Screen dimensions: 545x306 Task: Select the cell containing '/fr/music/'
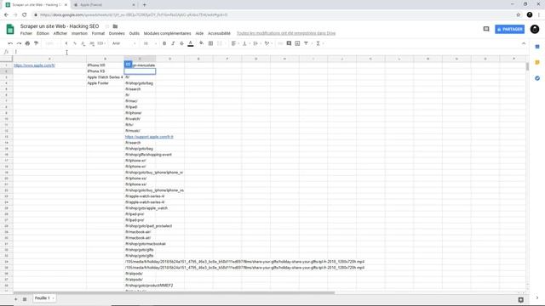click(x=140, y=131)
